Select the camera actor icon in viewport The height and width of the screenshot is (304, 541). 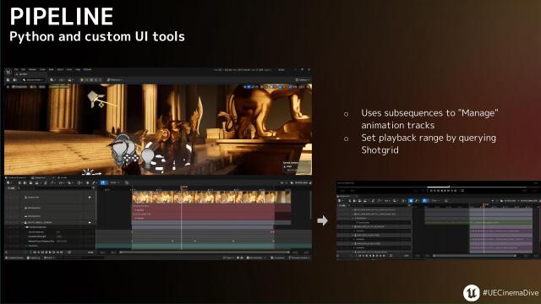point(96,99)
